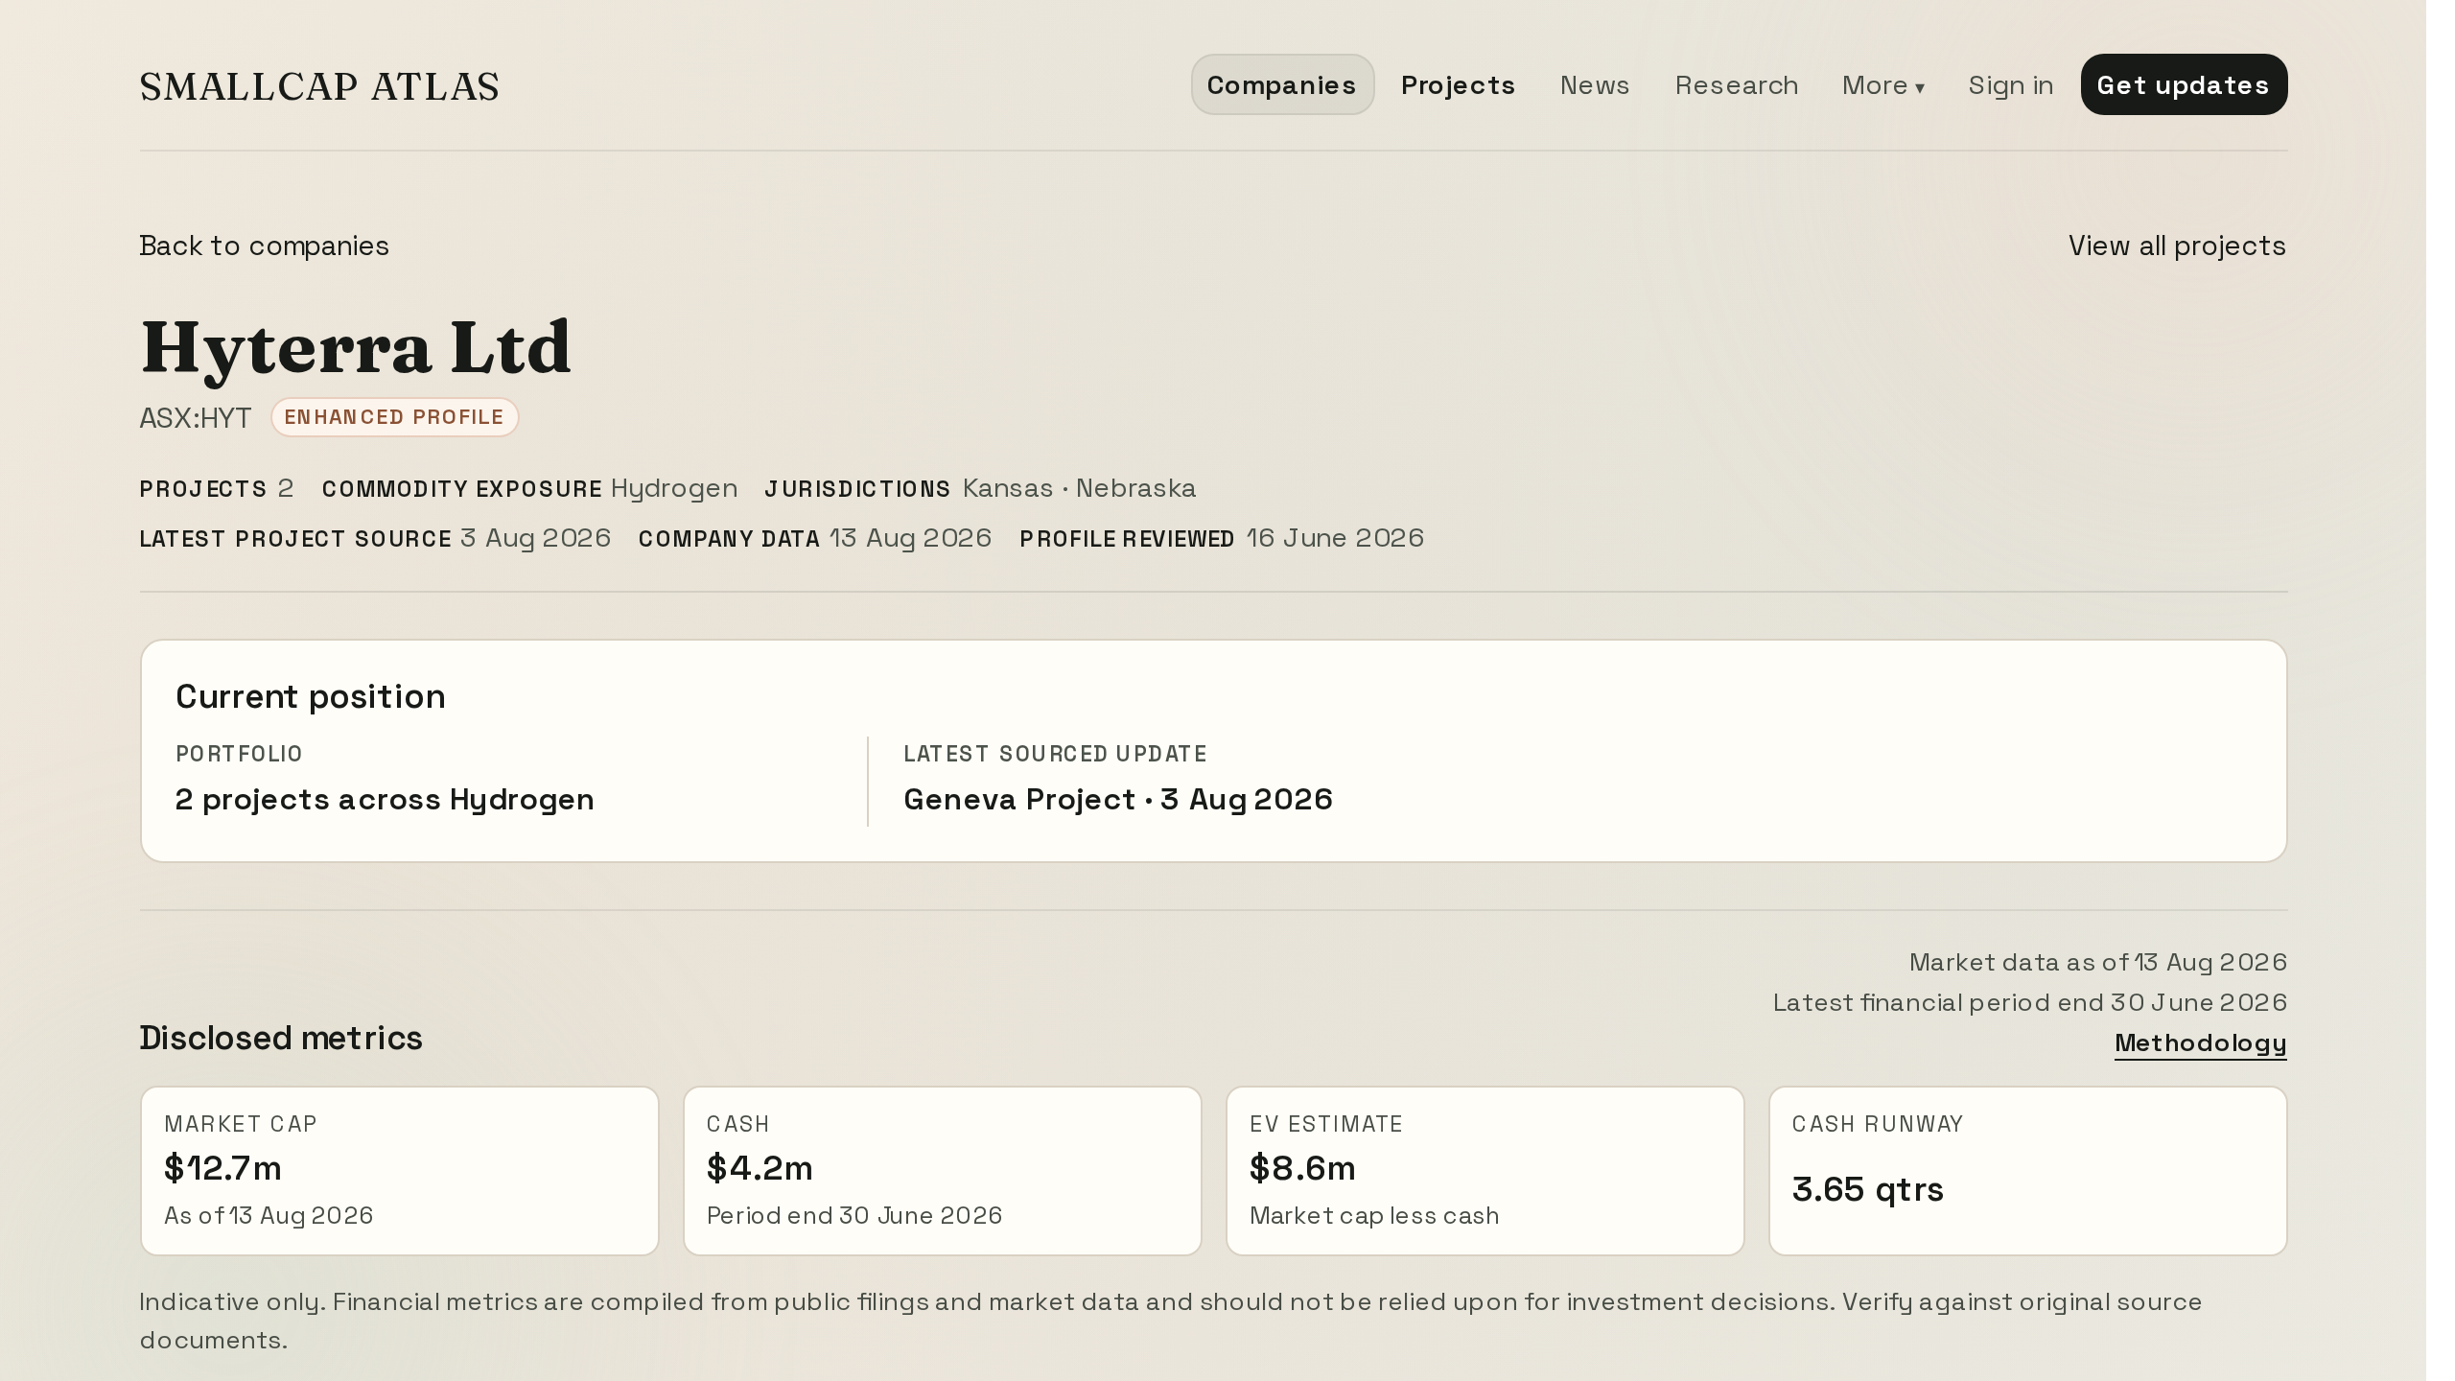Click the Cash runway 3.65 qtrs value

[1868, 1189]
